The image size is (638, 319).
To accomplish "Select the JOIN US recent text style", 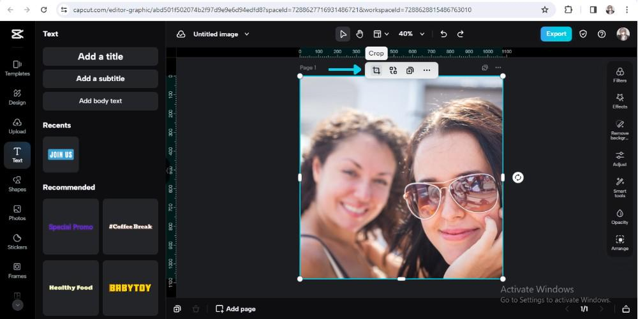I will click(x=61, y=154).
